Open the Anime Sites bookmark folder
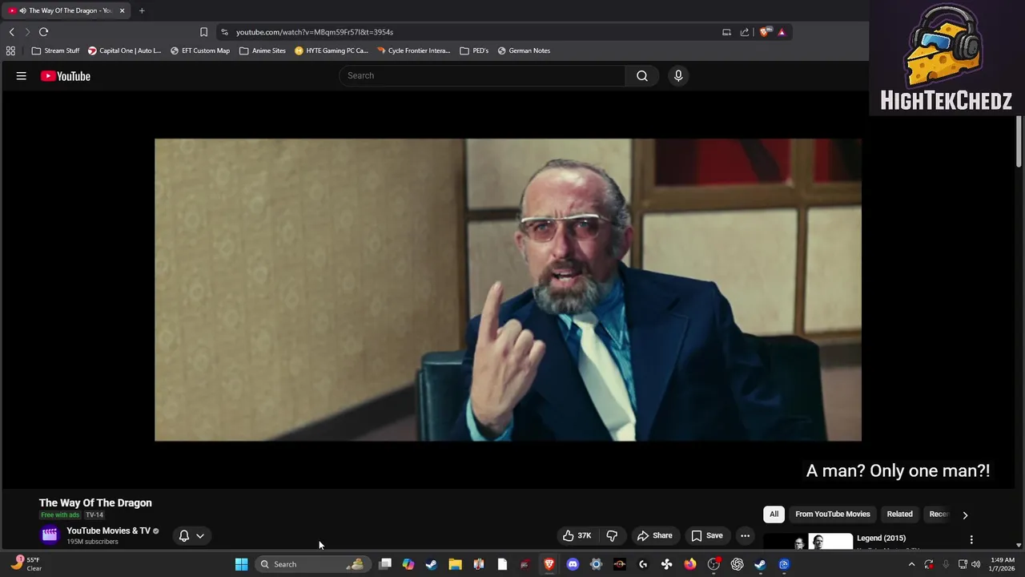The height and width of the screenshot is (577, 1025). (263, 50)
